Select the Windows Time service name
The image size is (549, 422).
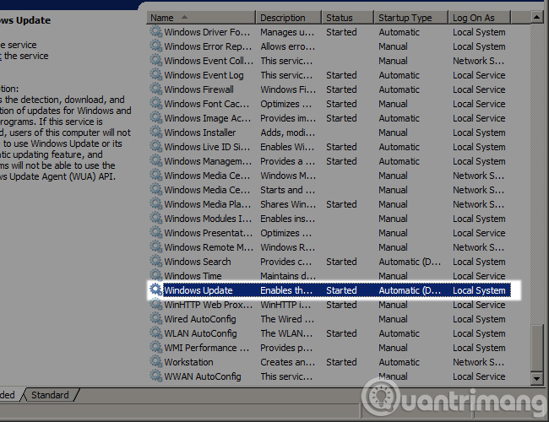[193, 276]
